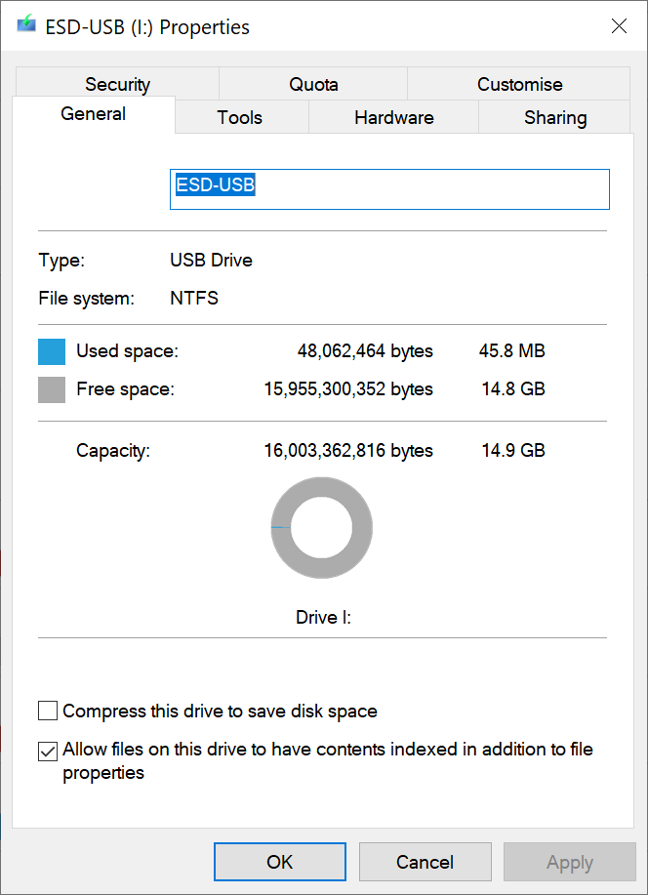Viewport: 648px width, 895px height.
Task: Click the Apply button
Action: [570, 862]
